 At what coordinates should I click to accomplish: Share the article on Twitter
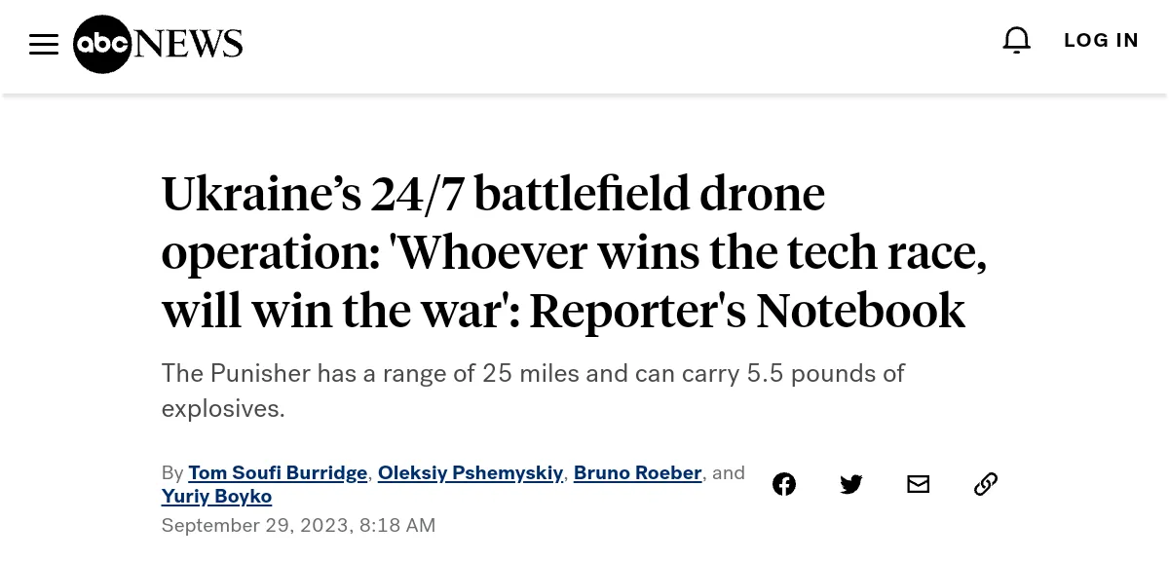[x=851, y=484]
